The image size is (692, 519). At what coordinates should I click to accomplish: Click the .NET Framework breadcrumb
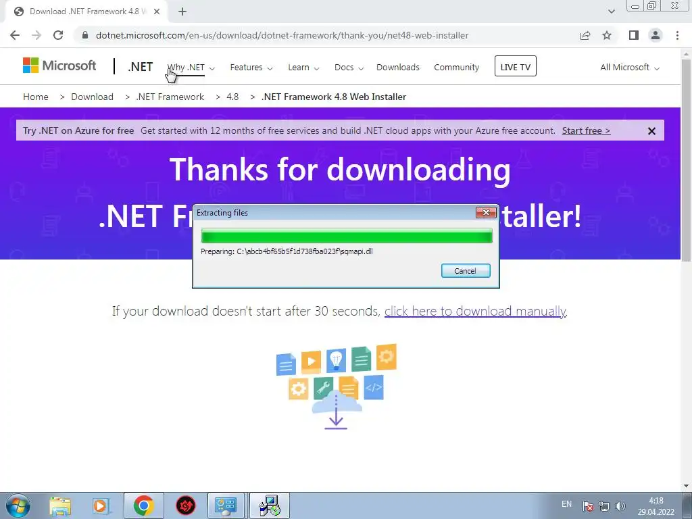pos(170,97)
